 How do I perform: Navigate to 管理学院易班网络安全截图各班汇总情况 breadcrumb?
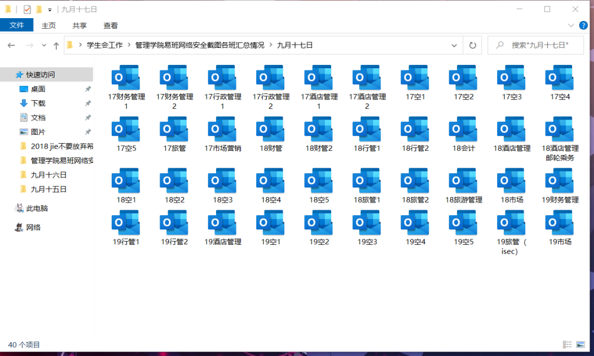point(200,45)
